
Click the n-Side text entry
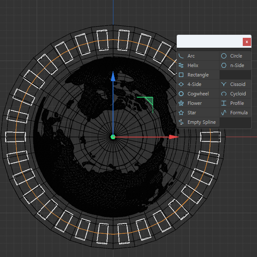237,65
